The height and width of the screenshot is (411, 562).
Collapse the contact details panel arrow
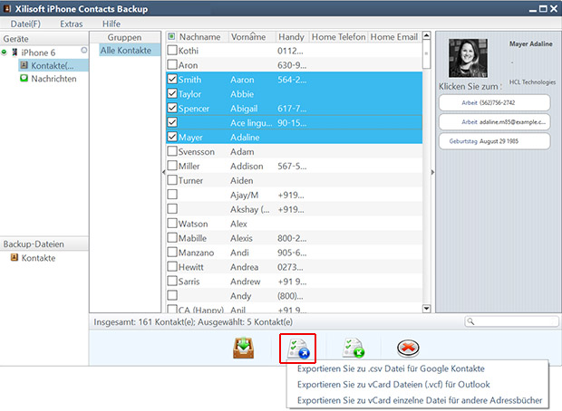(x=432, y=172)
